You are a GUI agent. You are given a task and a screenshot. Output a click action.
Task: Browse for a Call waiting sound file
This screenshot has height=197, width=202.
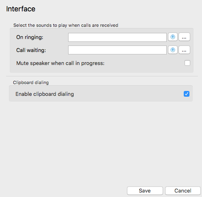tap(184, 50)
